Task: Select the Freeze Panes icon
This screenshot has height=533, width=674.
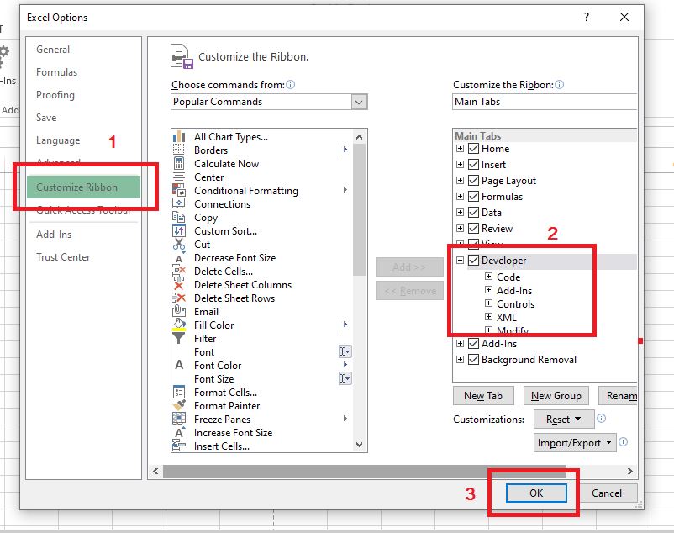Action: (x=179, y=420)
